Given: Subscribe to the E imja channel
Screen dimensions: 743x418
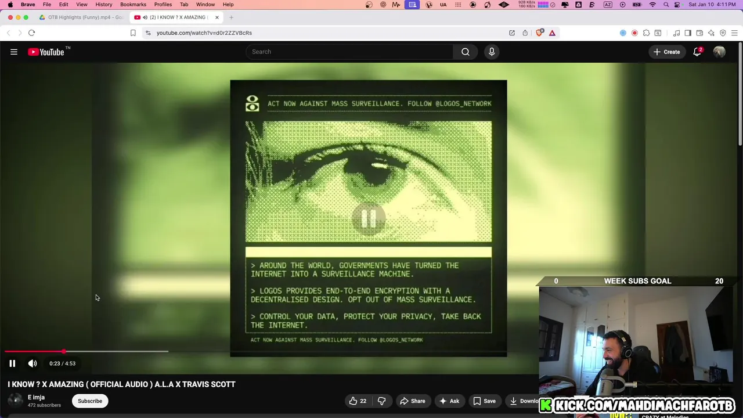Looking at the screenshot, I should click(x=90, y=401).
